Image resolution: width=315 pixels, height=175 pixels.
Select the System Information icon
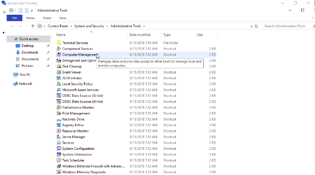[x=59, y=155]
